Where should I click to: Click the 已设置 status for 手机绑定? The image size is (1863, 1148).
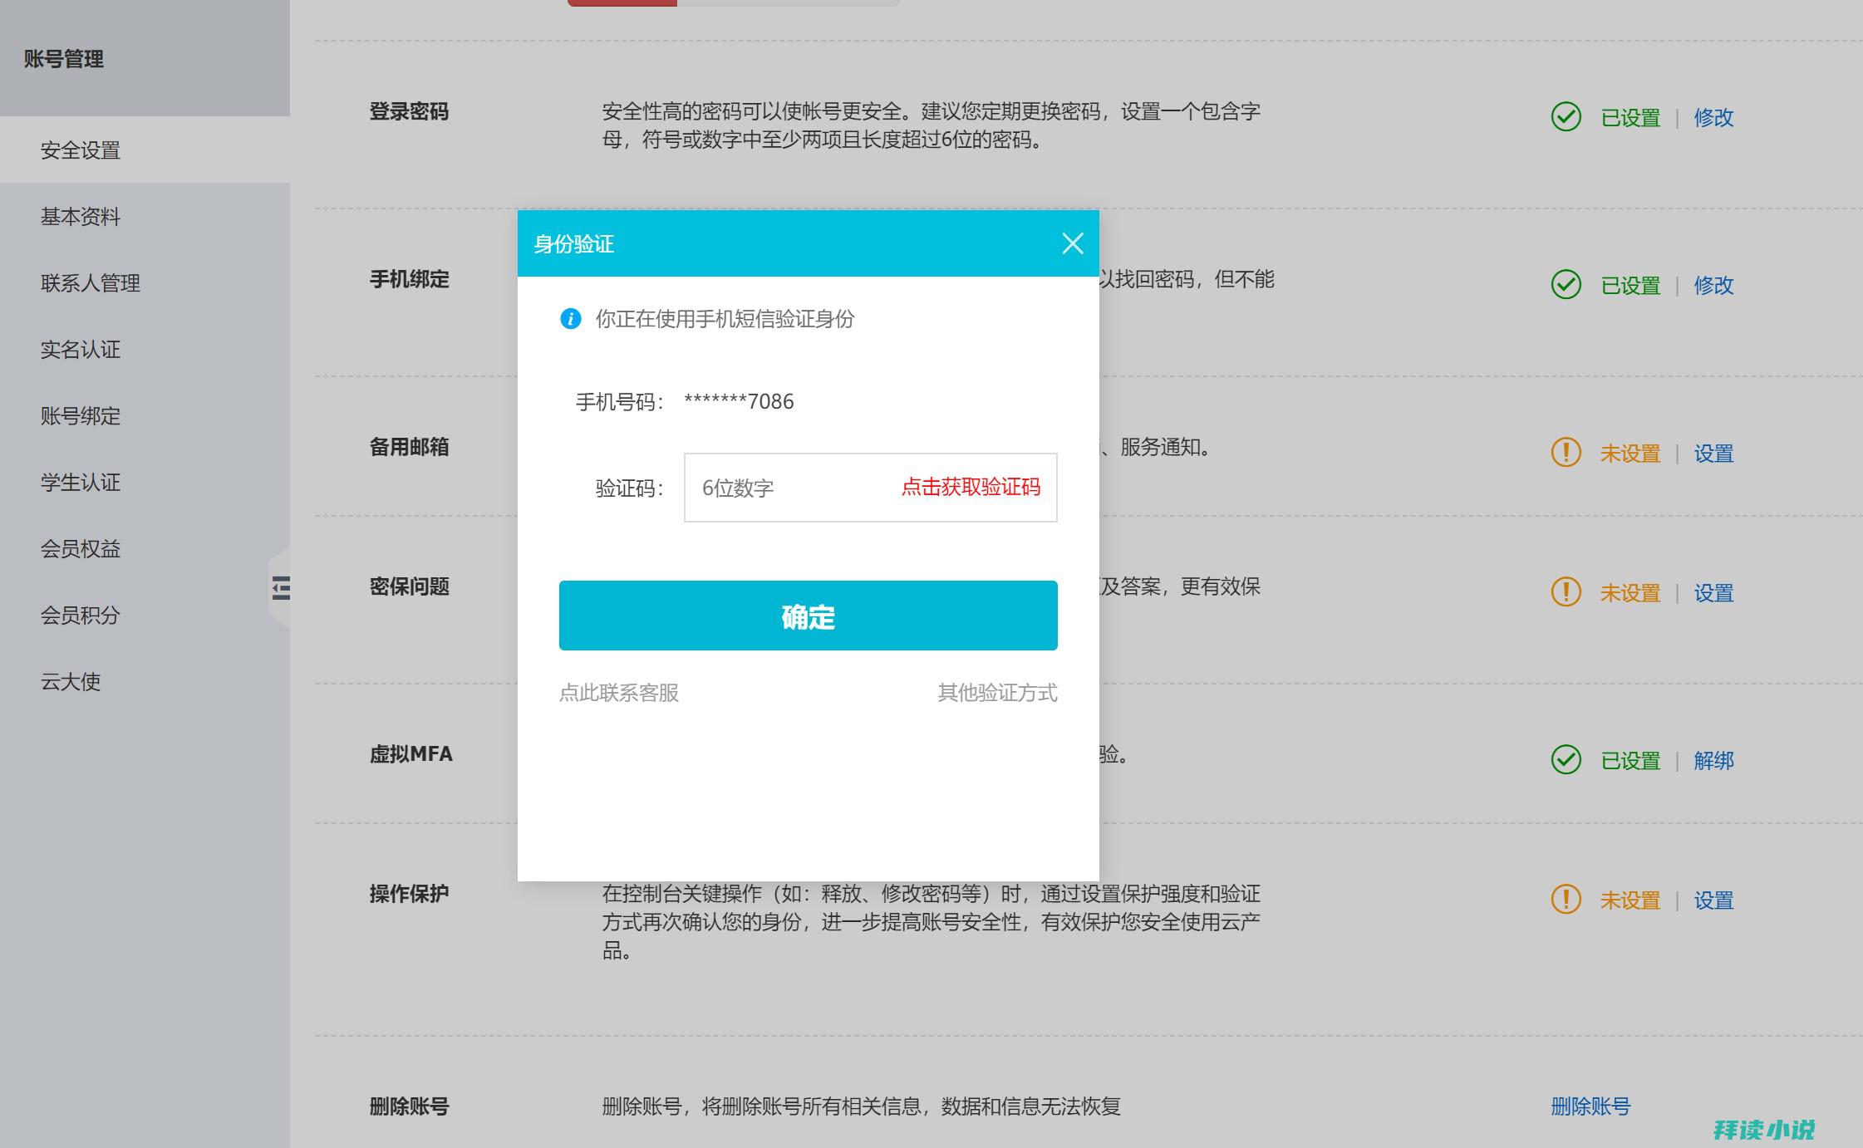[1630, 286]
